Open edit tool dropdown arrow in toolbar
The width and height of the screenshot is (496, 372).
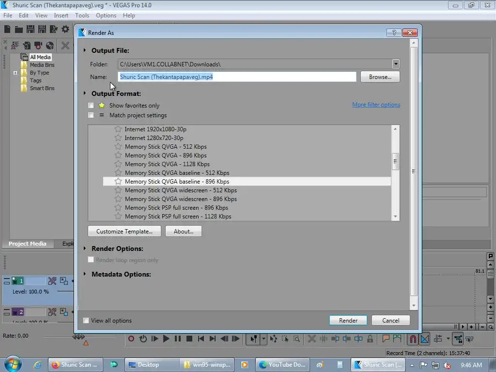pyautogui.click(x=263, y=339)
